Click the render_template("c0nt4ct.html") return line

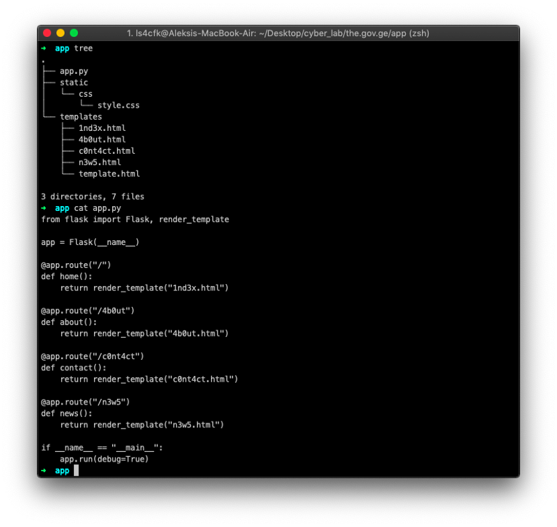point(149,379)
